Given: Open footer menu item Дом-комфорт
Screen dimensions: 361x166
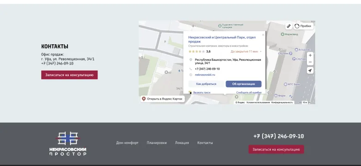Looking at the screenshot, I should [127, 143].
